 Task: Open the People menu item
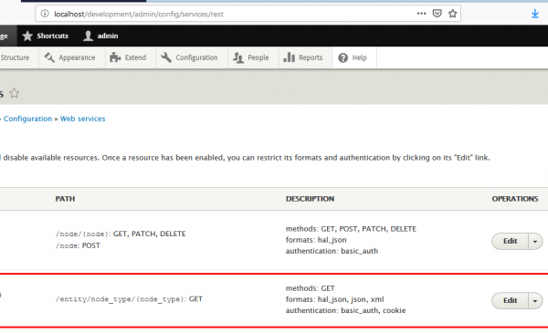(x=254, y=57)
